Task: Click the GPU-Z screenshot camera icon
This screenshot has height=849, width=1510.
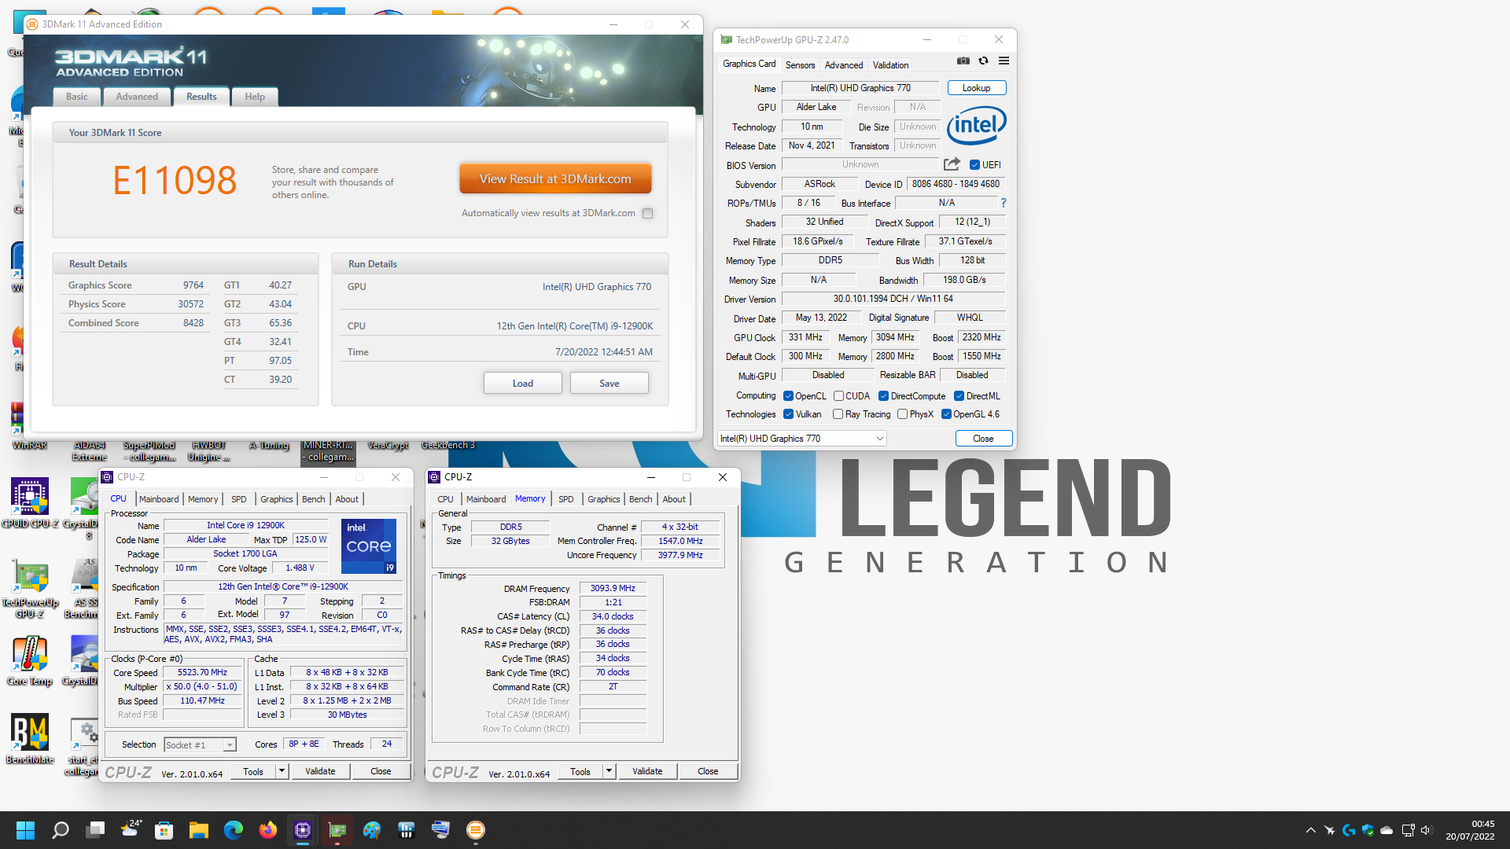Action: pyautogui.click(x=963, y=61)
